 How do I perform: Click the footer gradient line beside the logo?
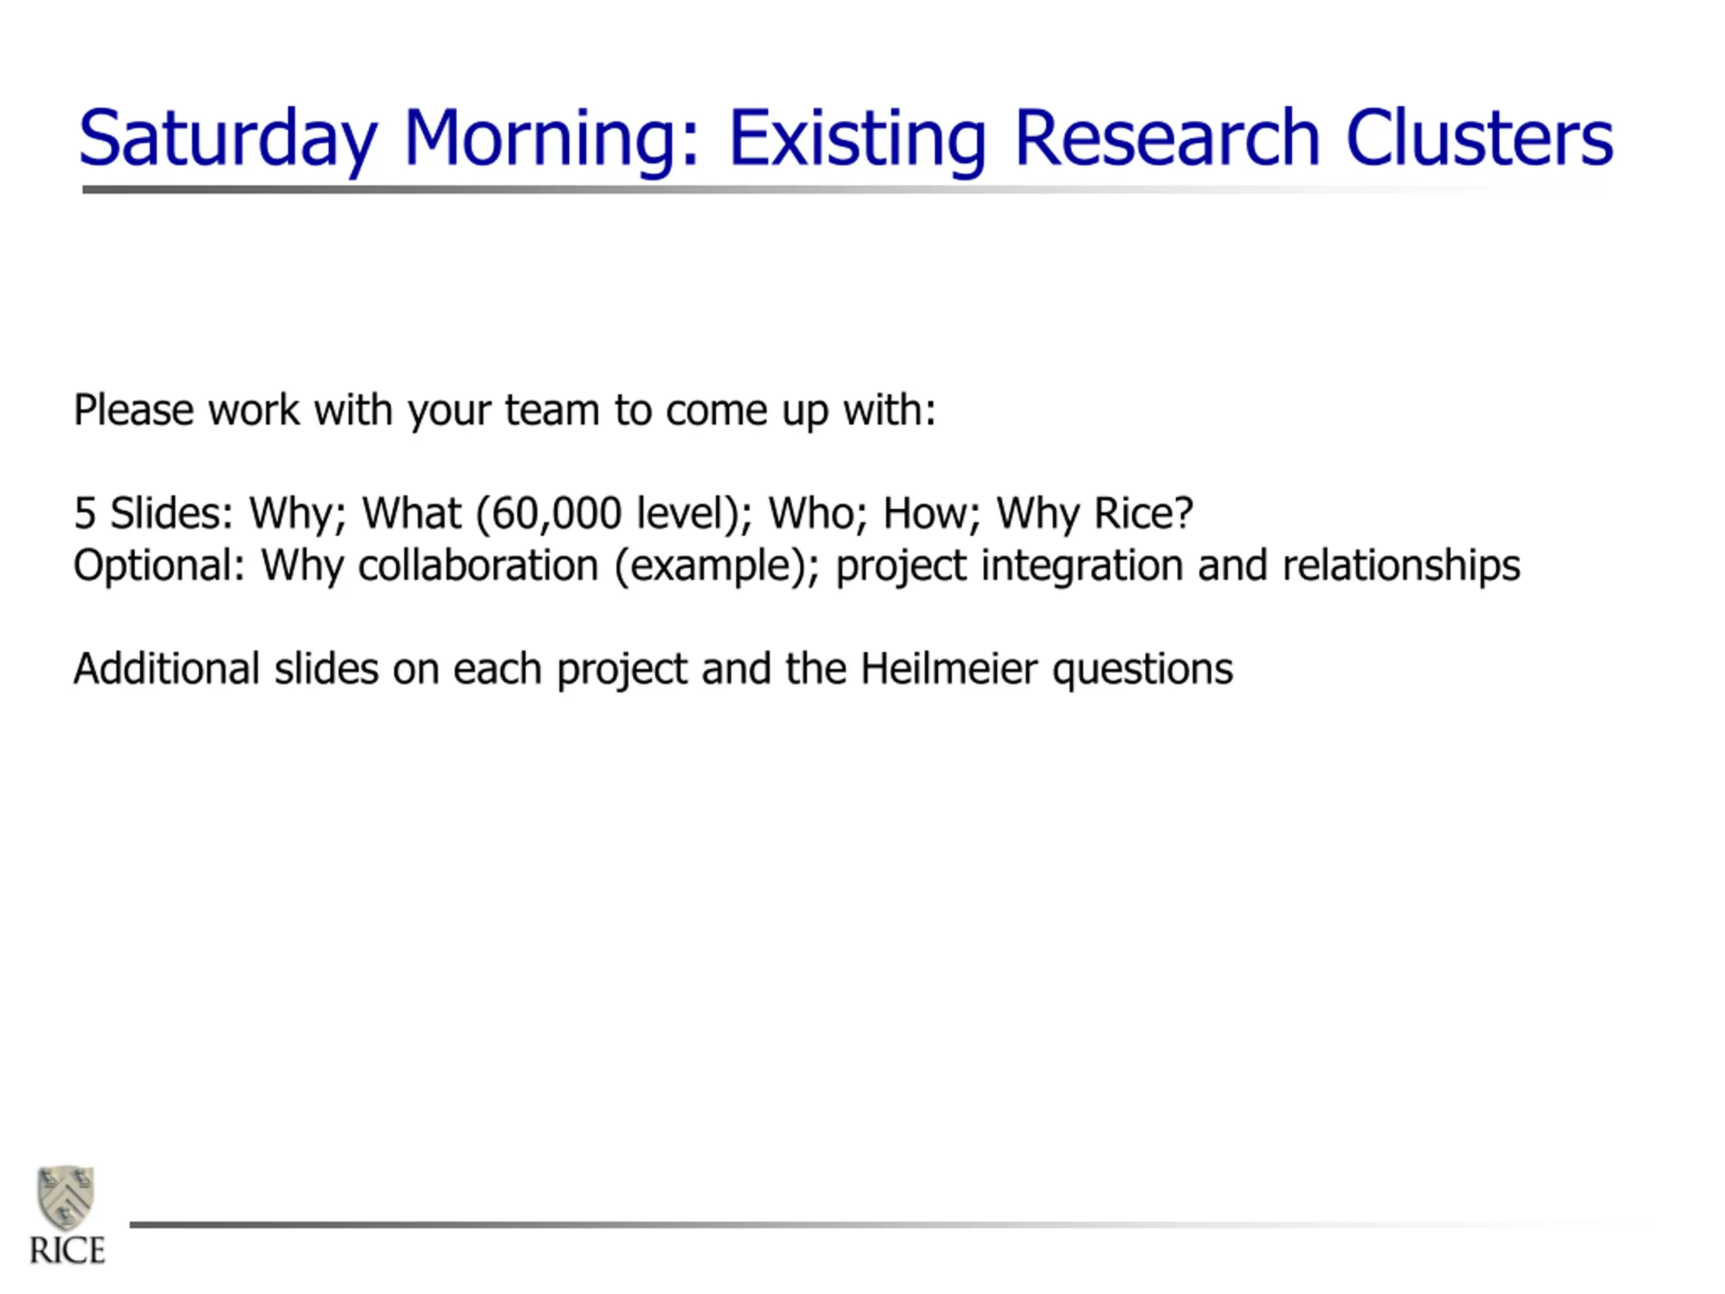871,1225
